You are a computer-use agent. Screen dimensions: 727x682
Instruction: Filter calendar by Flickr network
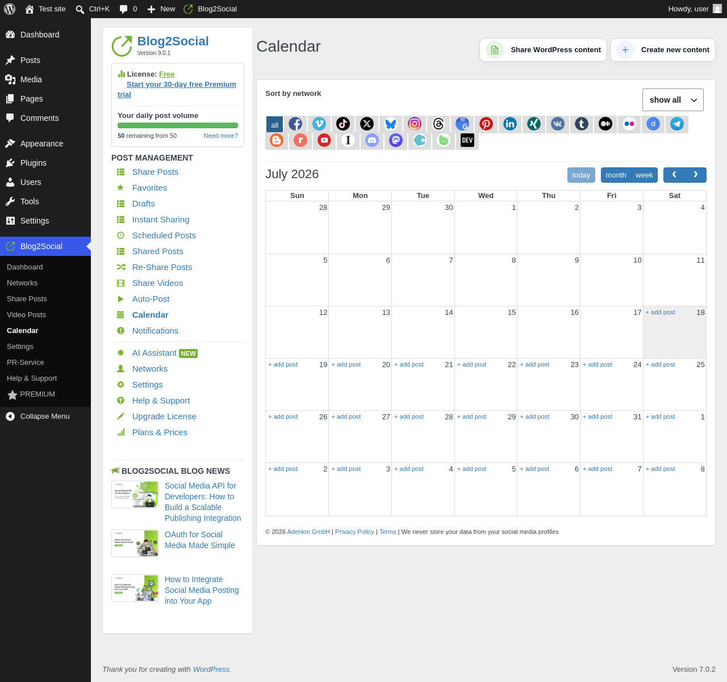pos(629,124)
